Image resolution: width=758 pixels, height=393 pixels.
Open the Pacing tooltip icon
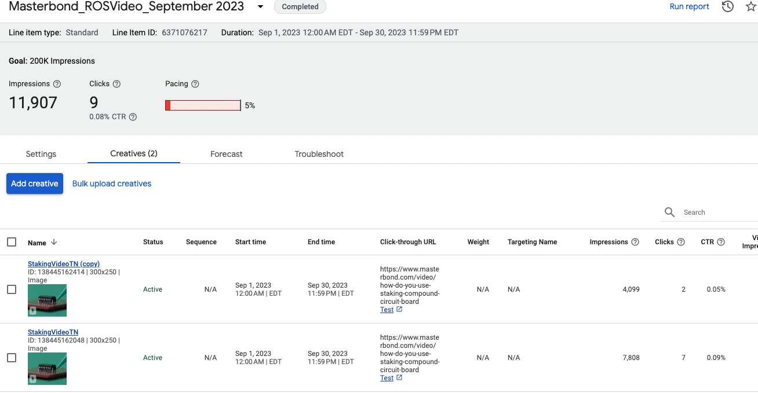pos(195,83)
